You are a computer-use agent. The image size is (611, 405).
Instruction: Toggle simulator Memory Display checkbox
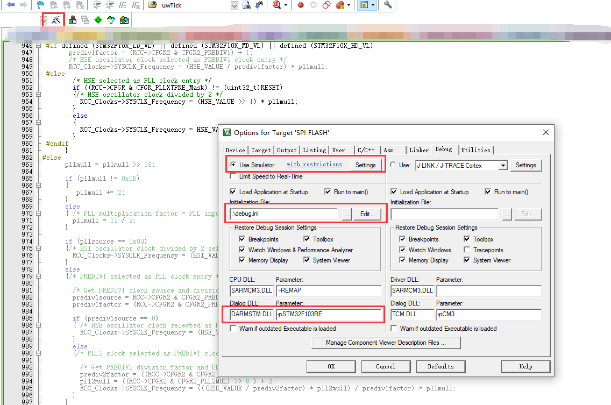(242, 260)
